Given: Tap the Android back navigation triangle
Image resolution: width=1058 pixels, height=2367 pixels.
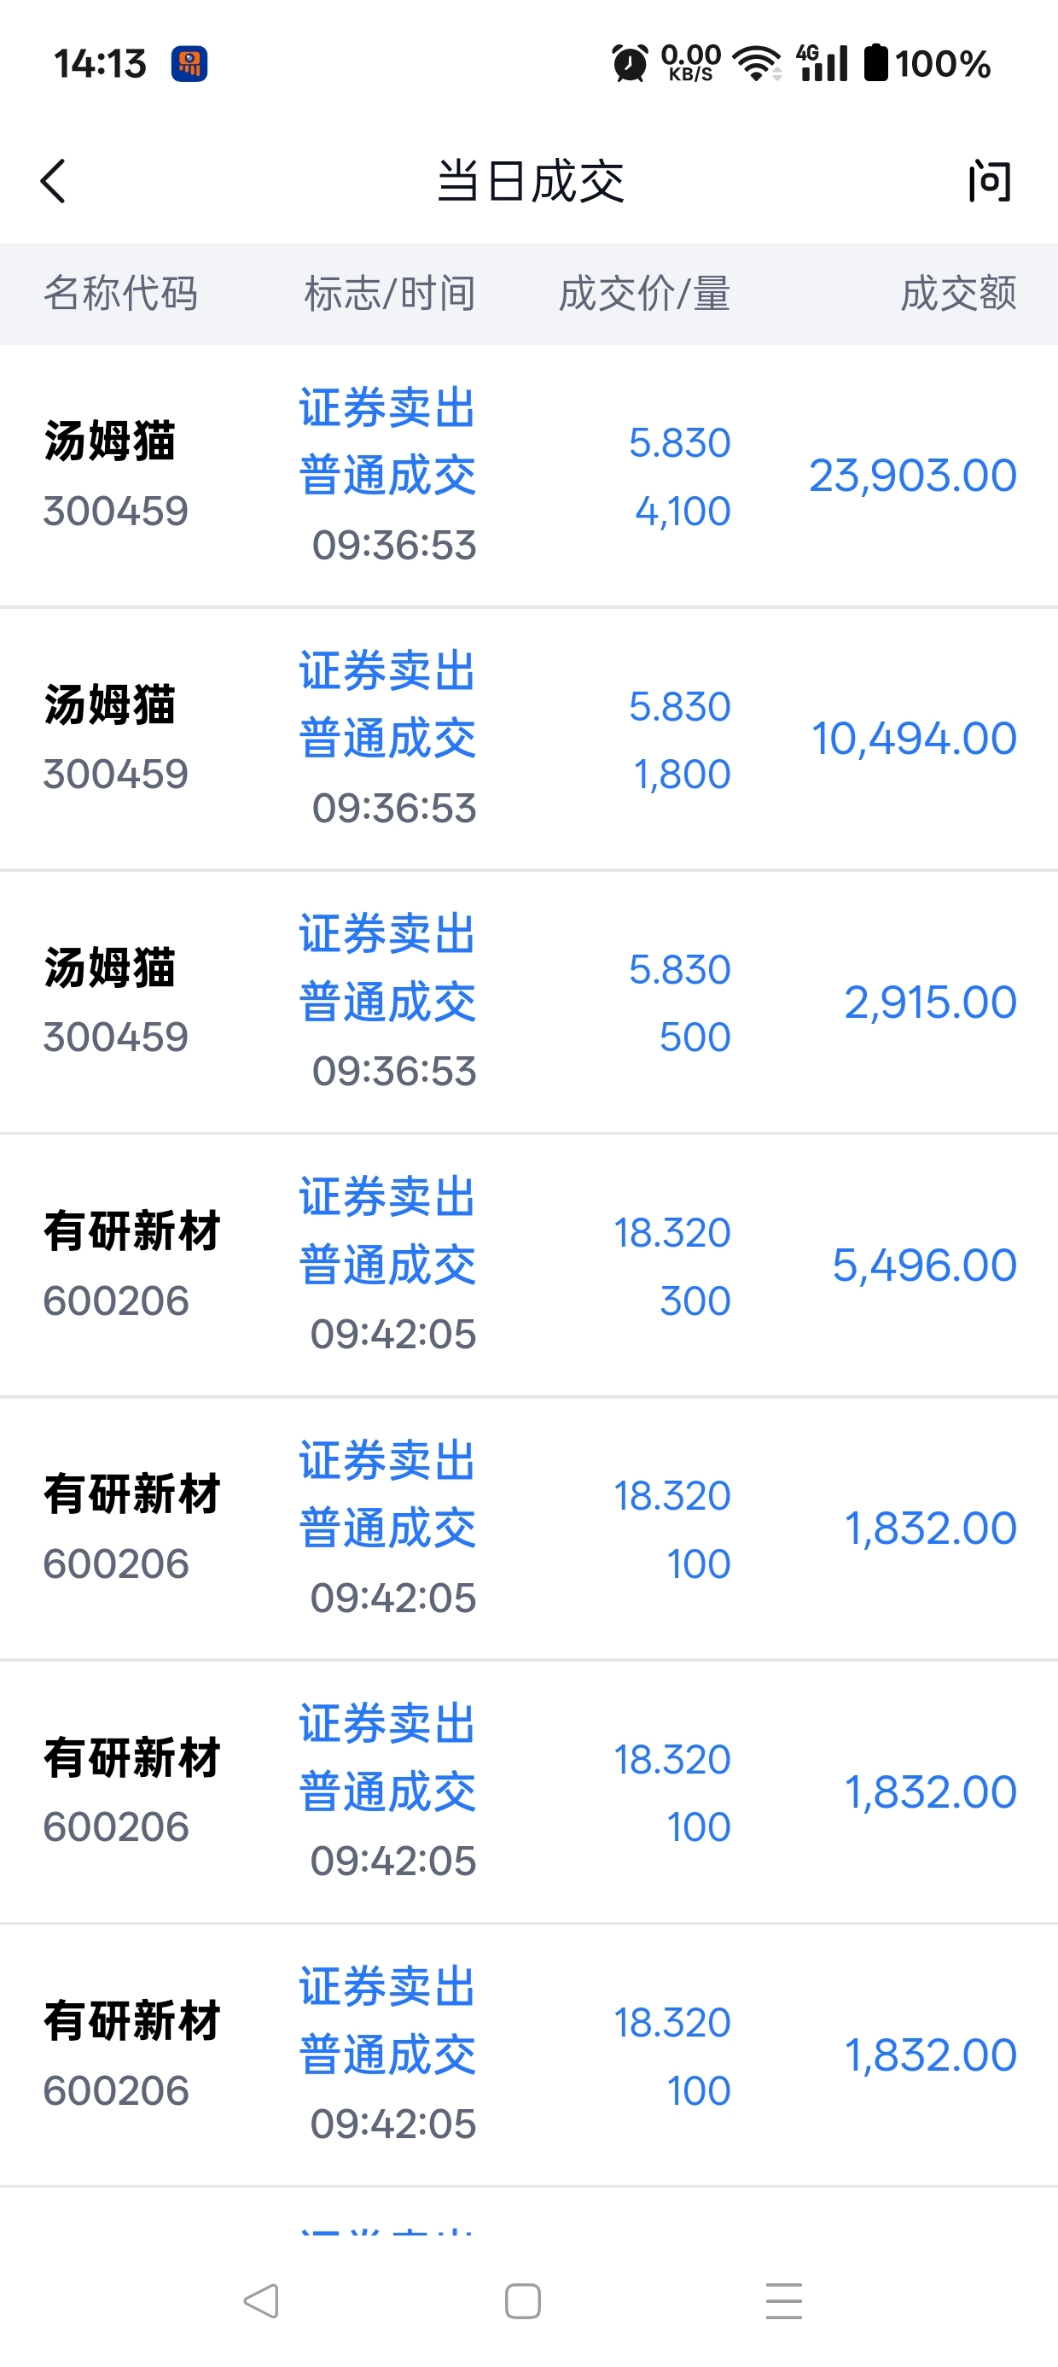Looking at the screenshot, I should (261, 2301).
